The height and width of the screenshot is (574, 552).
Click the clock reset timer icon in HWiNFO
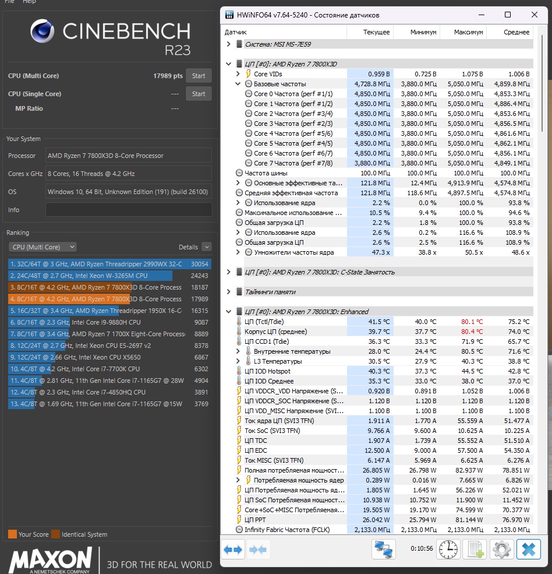pyautogui.click(x=448, y=549)
